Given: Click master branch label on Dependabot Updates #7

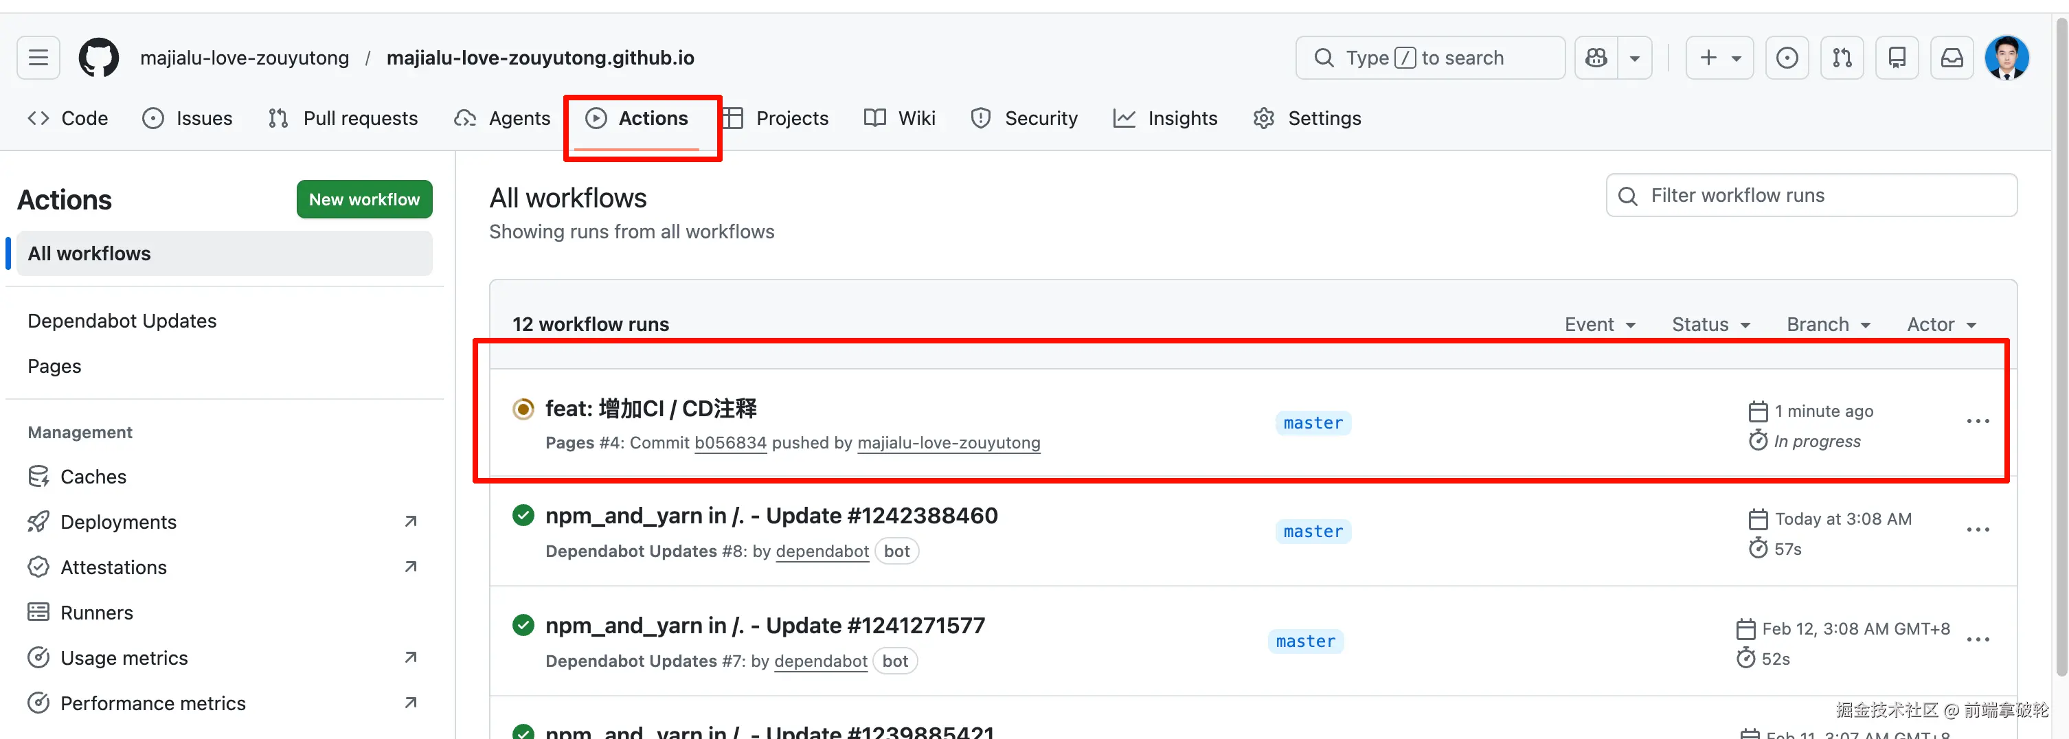Looking at the screenshot, I should click(1306, 641).
